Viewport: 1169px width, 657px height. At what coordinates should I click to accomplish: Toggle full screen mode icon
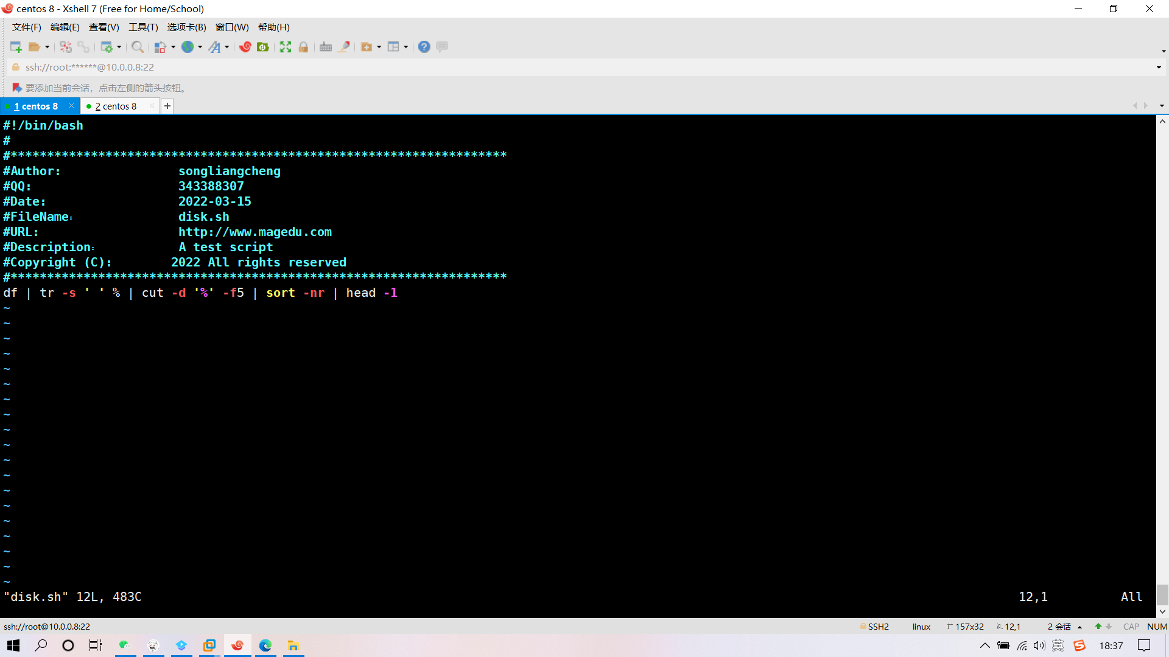[x=286, y=47]
